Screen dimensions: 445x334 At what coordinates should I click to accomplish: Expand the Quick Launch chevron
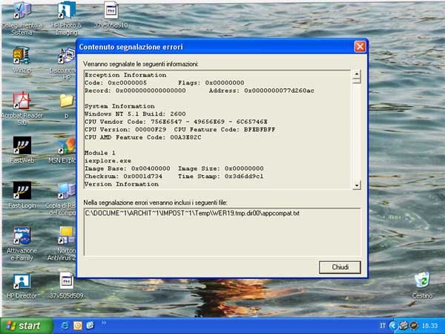[104, 323]
